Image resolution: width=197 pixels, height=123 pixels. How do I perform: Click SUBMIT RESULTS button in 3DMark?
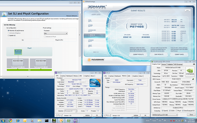138,55
